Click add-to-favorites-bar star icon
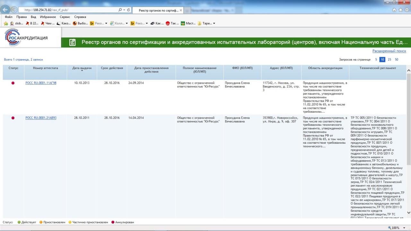 coord(6,23)
